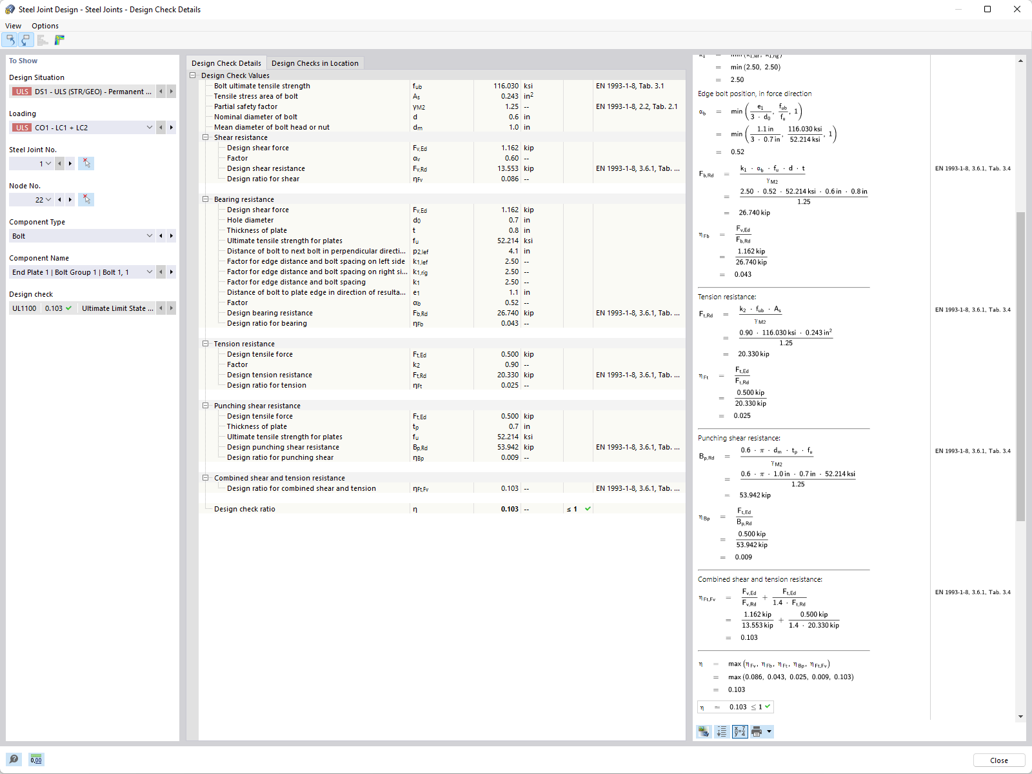Collapse the Tension resistance section
The width and height of the screenshot is (1032, 774).
206,344
